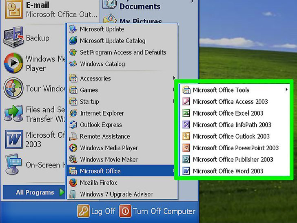Screen dimensions: 297x223
Task: Open Microsoft Office Publisher 2003
Action: (x=234, y=159)
